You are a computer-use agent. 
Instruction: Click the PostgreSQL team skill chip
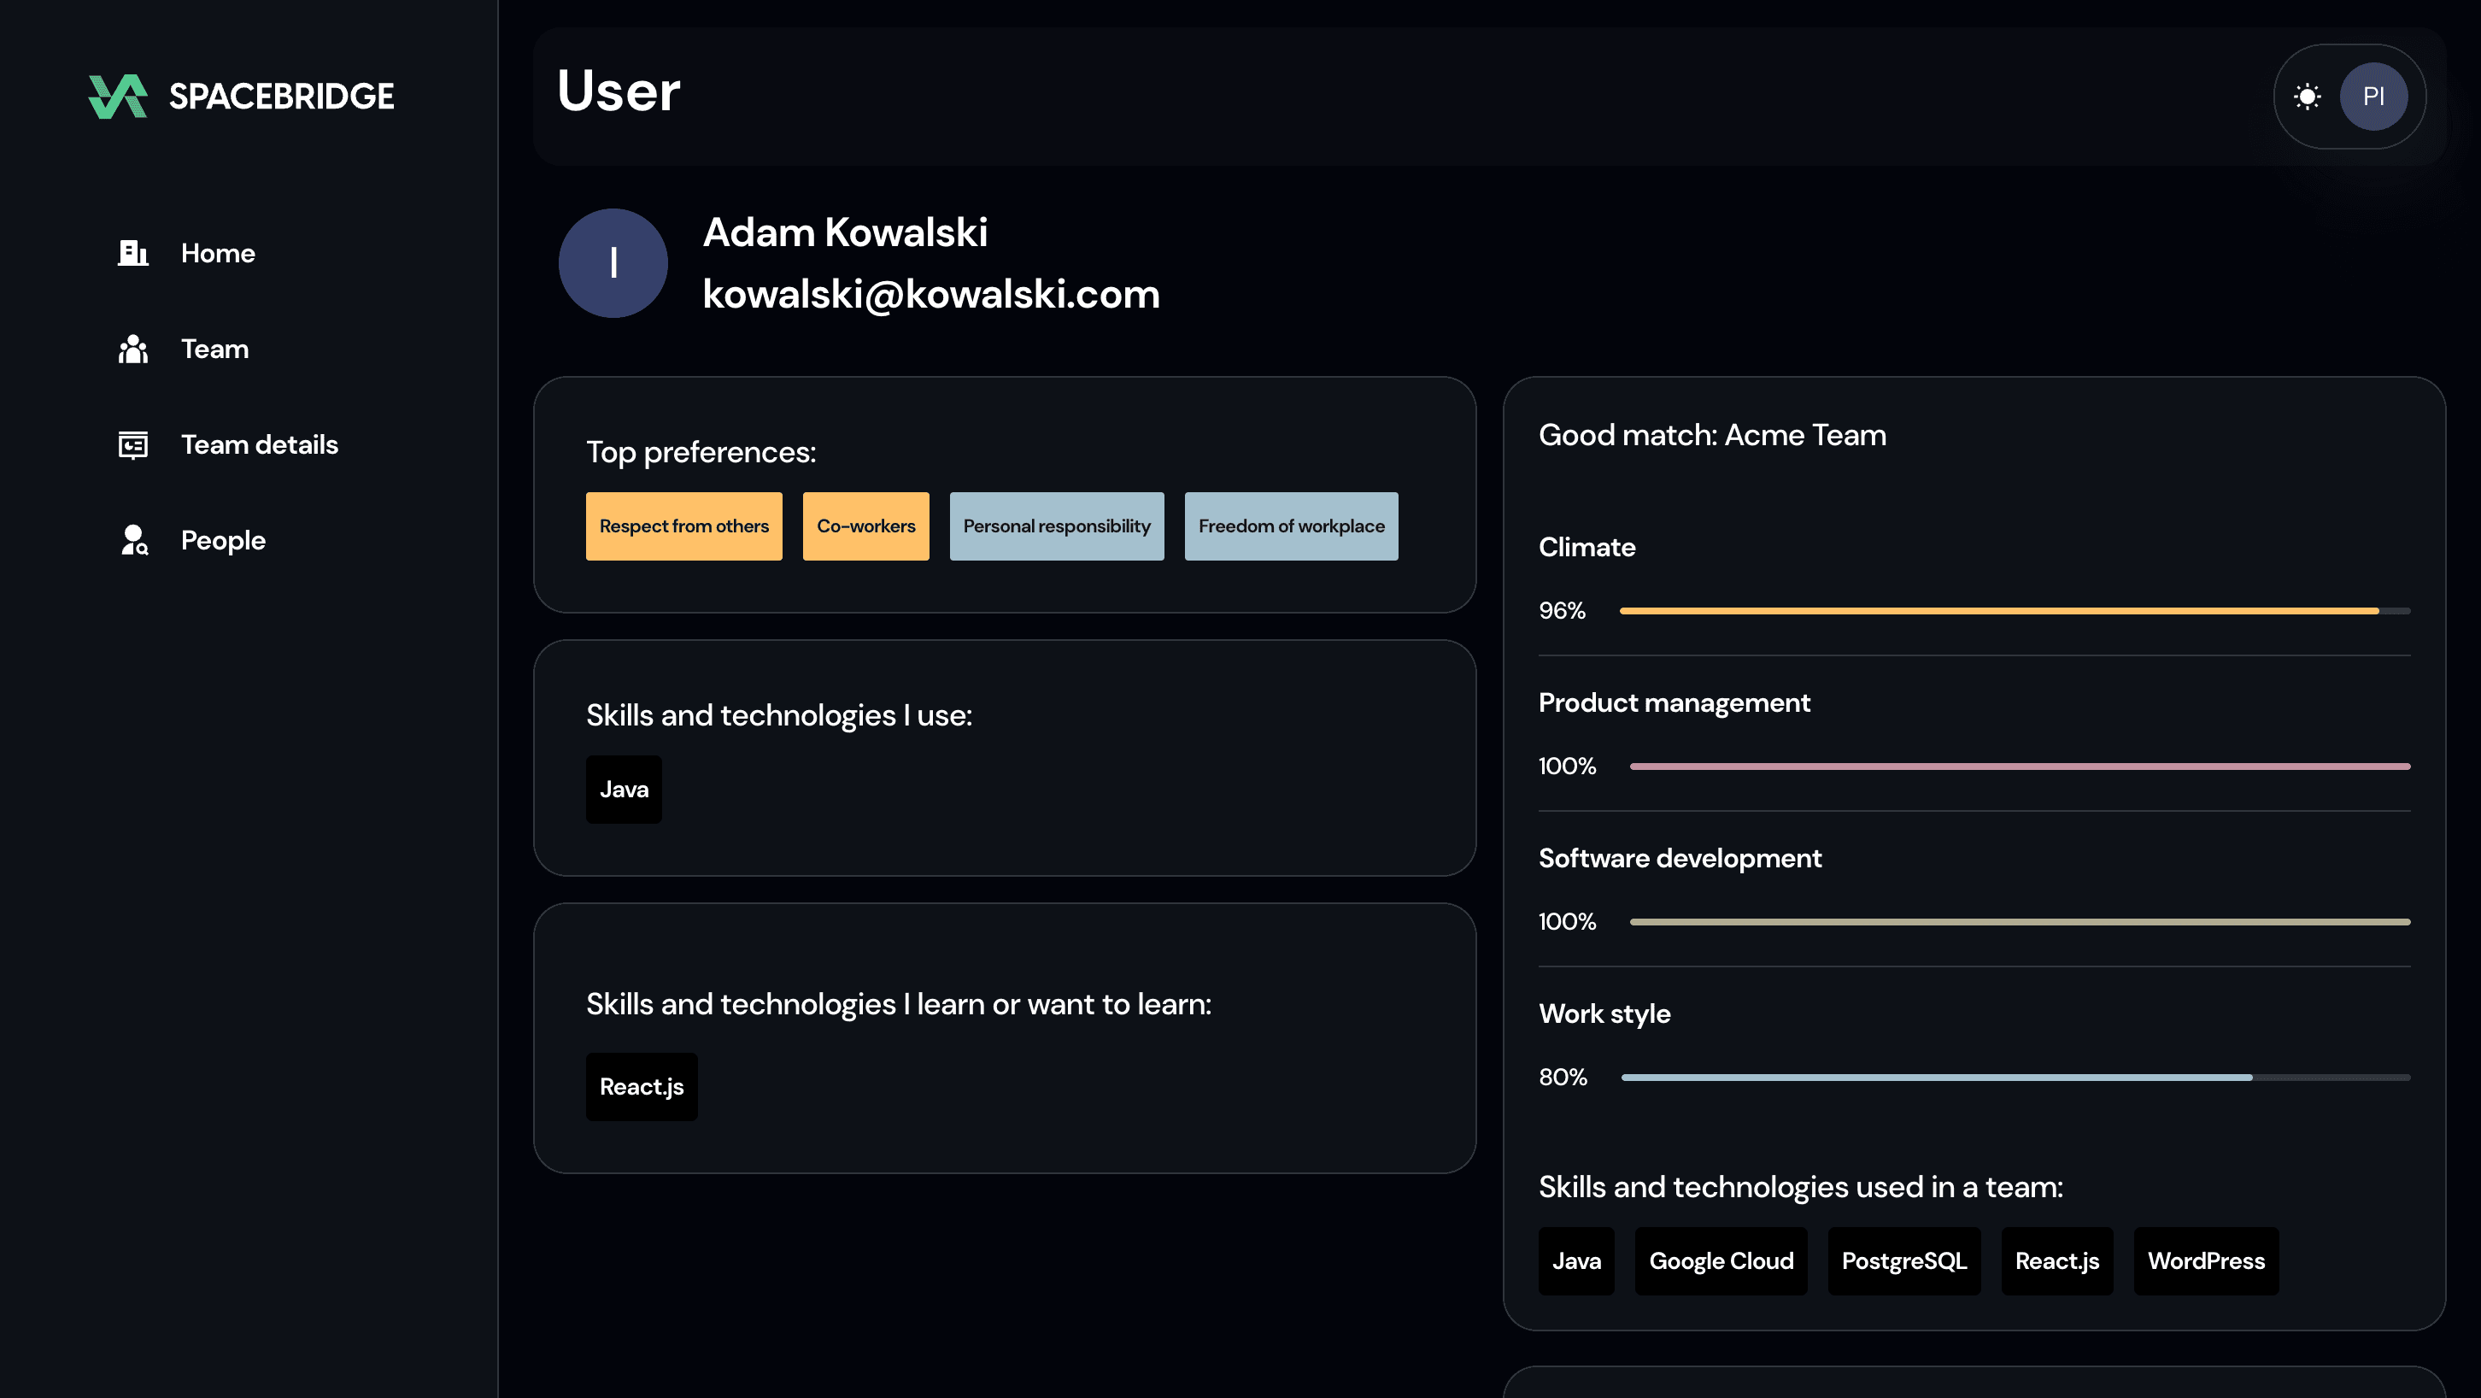point(1903,1261)
